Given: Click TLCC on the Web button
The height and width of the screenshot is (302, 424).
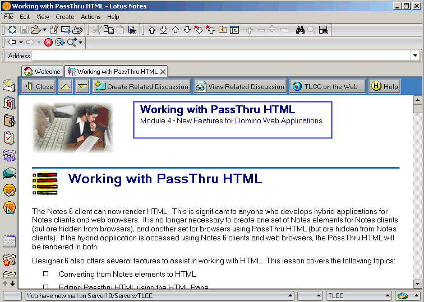Looking at the screenshot, I should click(x=328, y=86).
